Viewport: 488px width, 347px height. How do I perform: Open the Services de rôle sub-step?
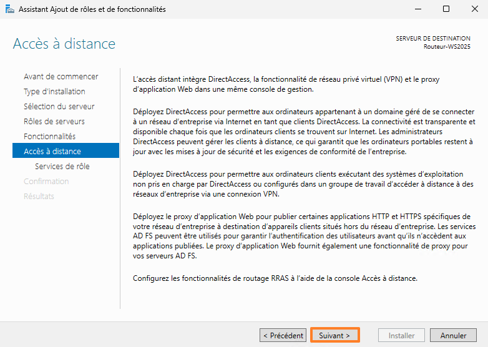(x=62, y=167)
